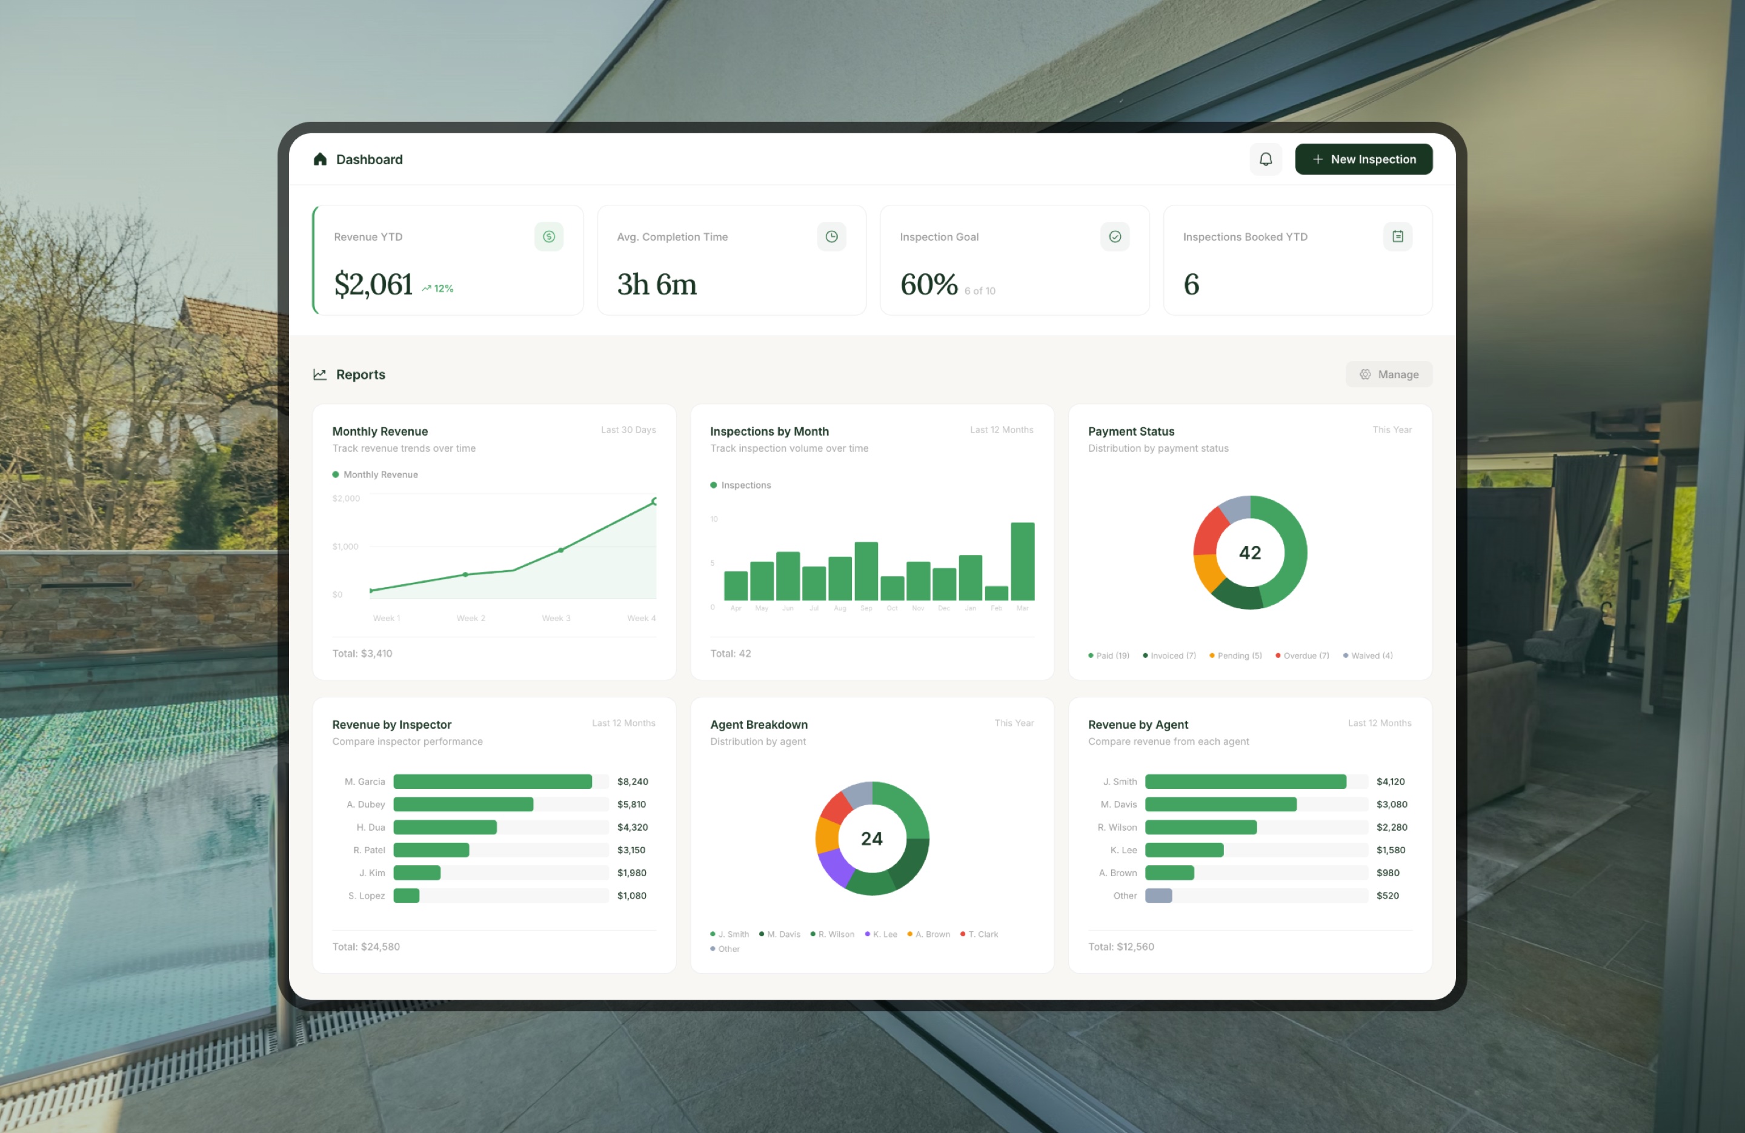
Task: Click the gear icon inside the Manage button
Action: [x=1365, y=374]
